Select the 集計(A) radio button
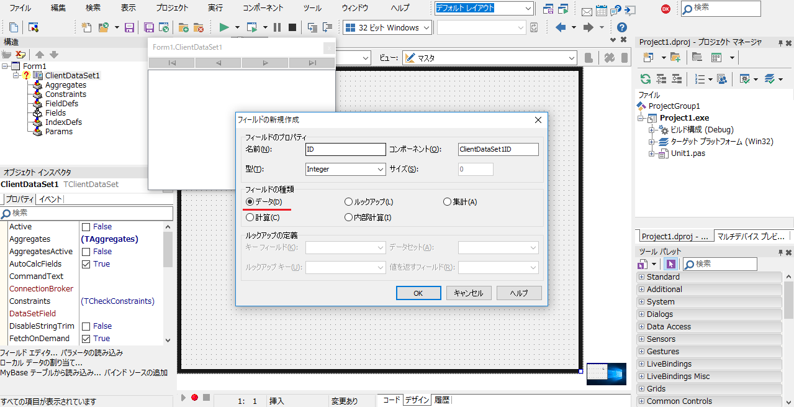Screen dimensions: 794x407 click(x=447, y=201)
